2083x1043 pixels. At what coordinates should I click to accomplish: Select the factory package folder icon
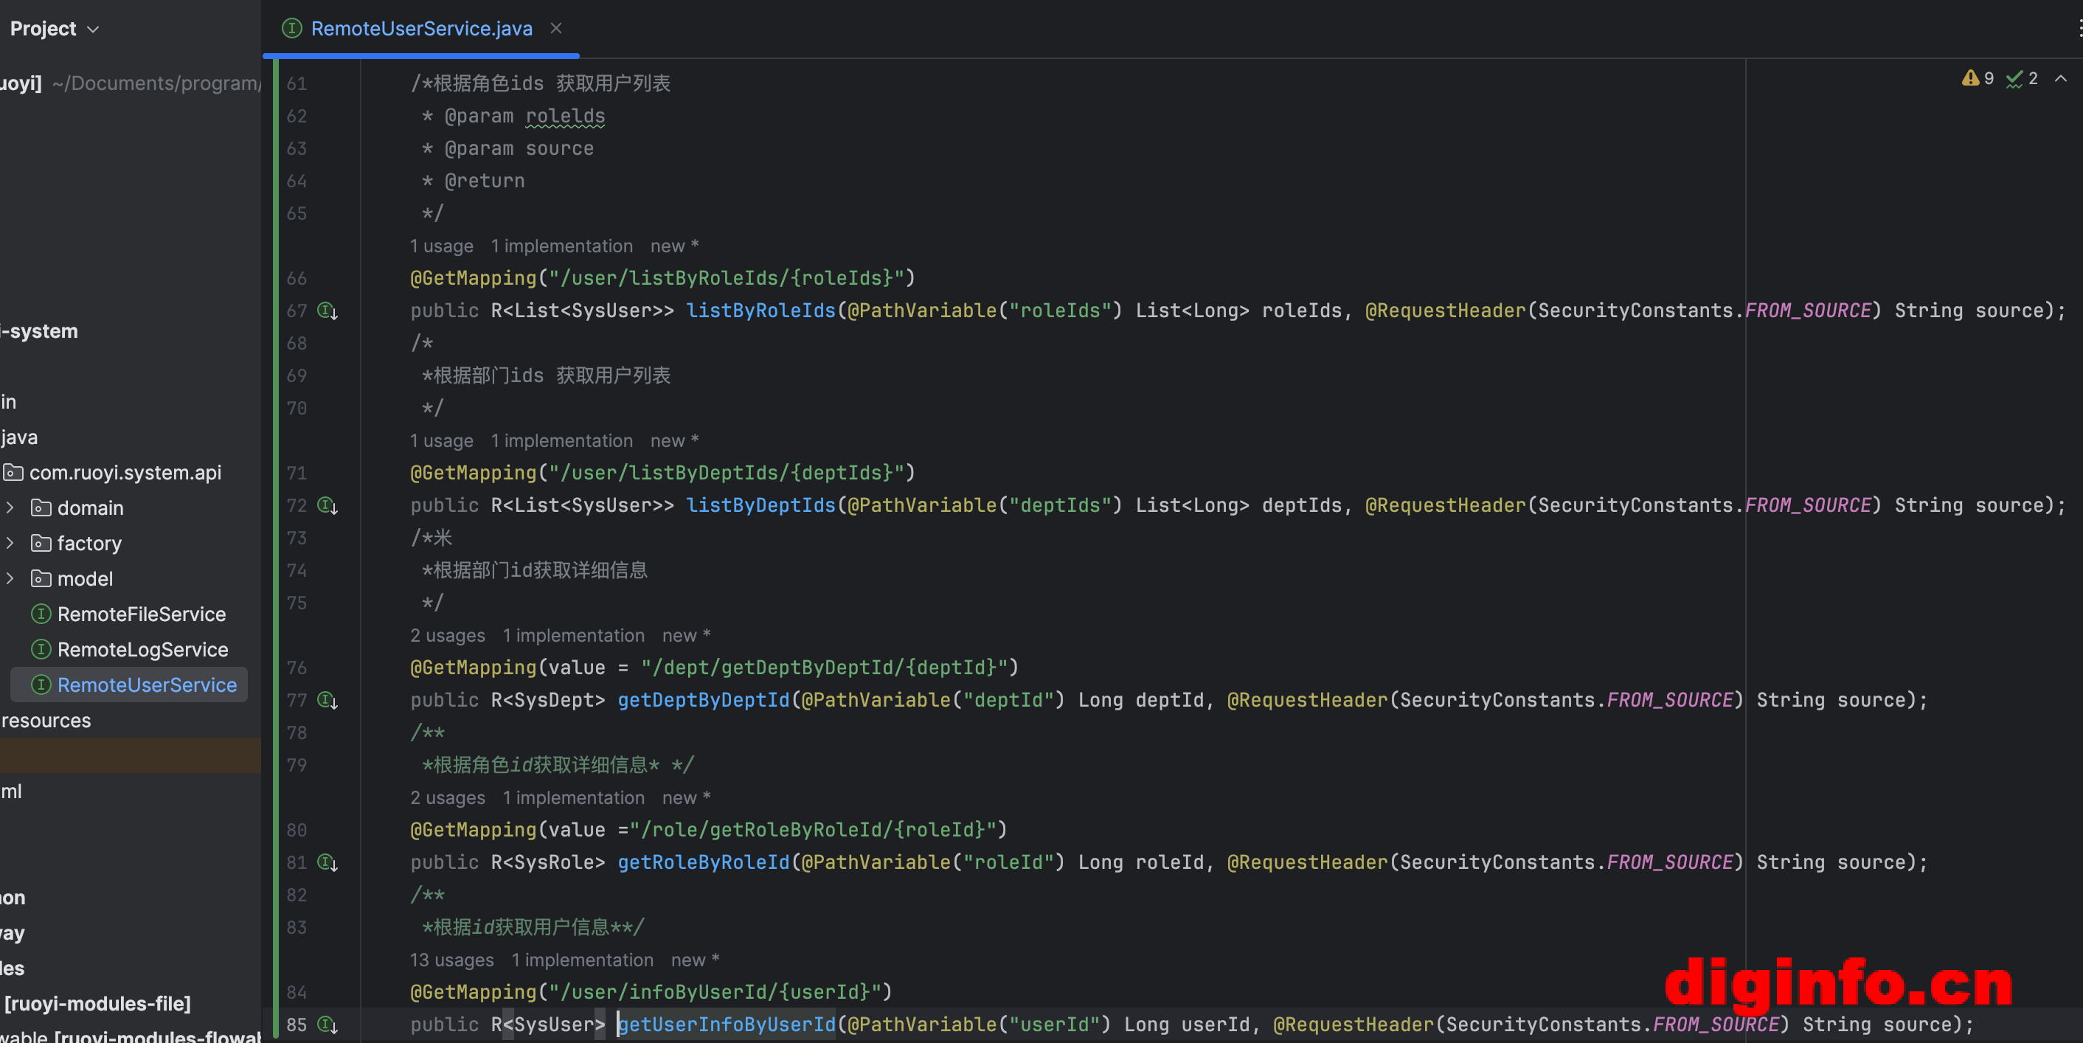41,544
